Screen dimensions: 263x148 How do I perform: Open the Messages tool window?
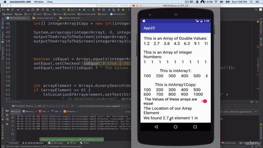tap(55, 143)
